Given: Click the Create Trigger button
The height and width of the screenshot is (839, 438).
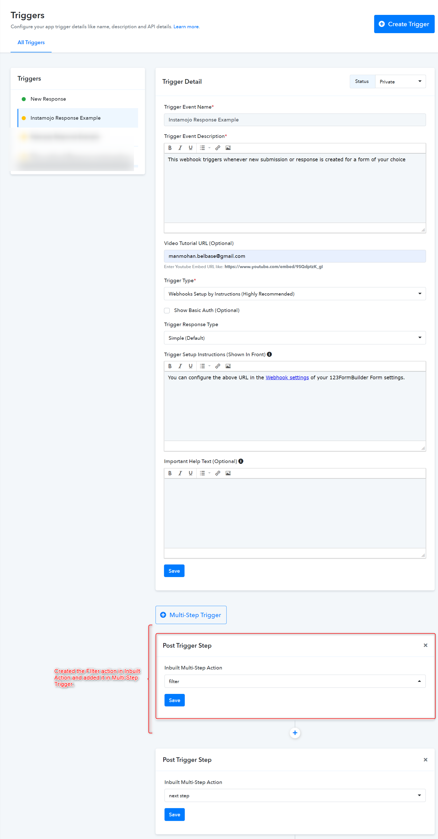Looking at the screenshot, I should point(404,24).
